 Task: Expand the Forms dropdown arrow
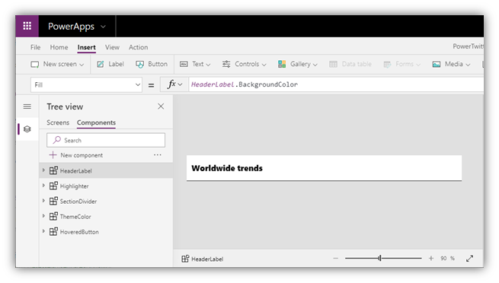(x=418, y=65)
